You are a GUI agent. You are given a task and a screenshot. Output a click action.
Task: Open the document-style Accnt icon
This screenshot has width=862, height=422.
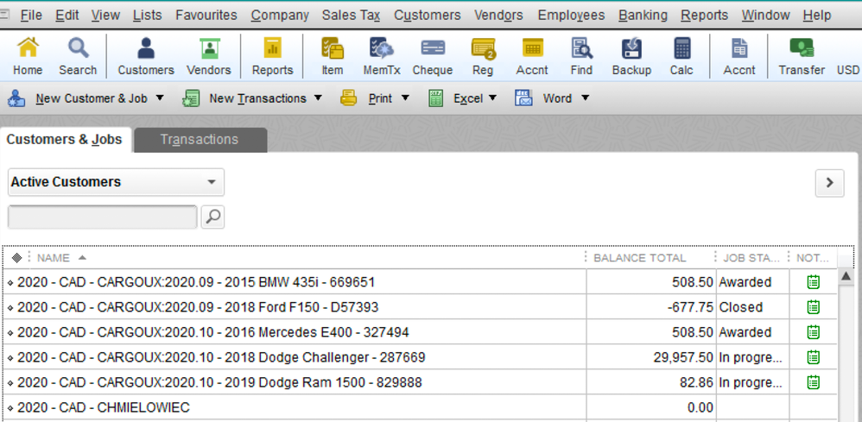tap(739, 56)
